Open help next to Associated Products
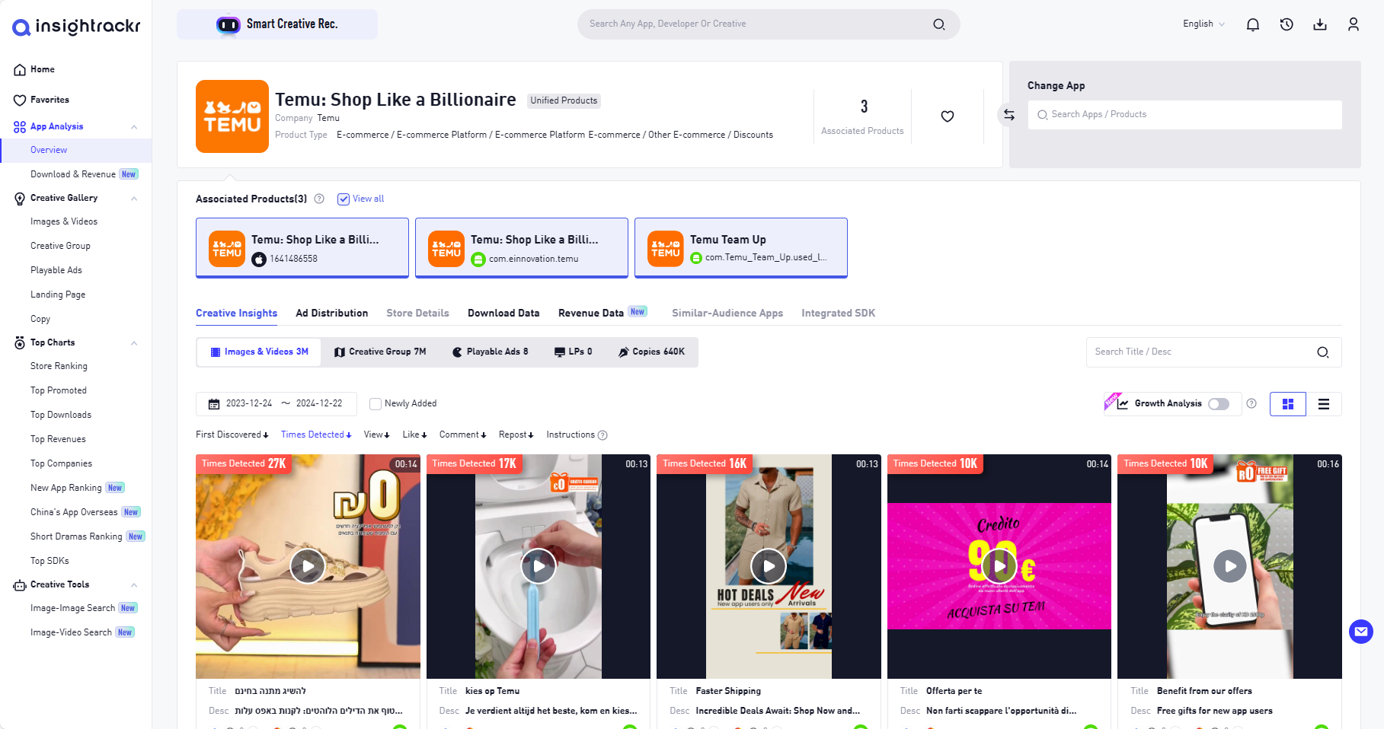 pyautogui.click(x=319, y=199)
